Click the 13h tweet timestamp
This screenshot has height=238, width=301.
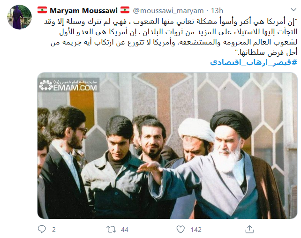pyautogui.click(x=217, y=11)
